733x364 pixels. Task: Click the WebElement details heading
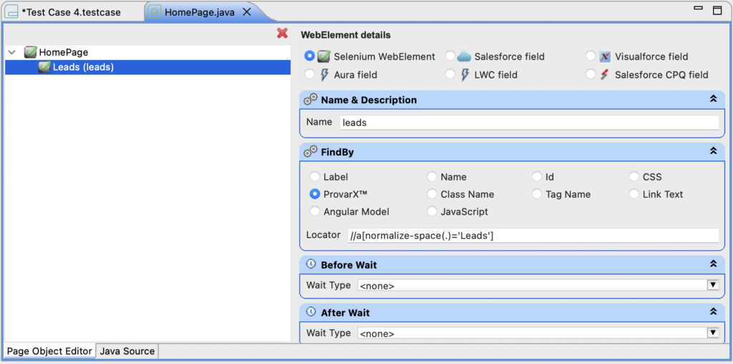pyautogui.click(x=346, y=35)
